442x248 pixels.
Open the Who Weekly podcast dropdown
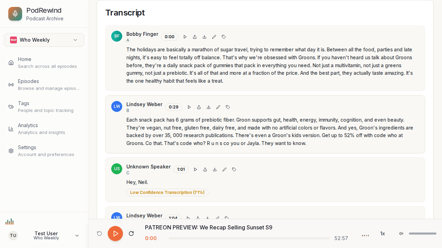point(44,40)
